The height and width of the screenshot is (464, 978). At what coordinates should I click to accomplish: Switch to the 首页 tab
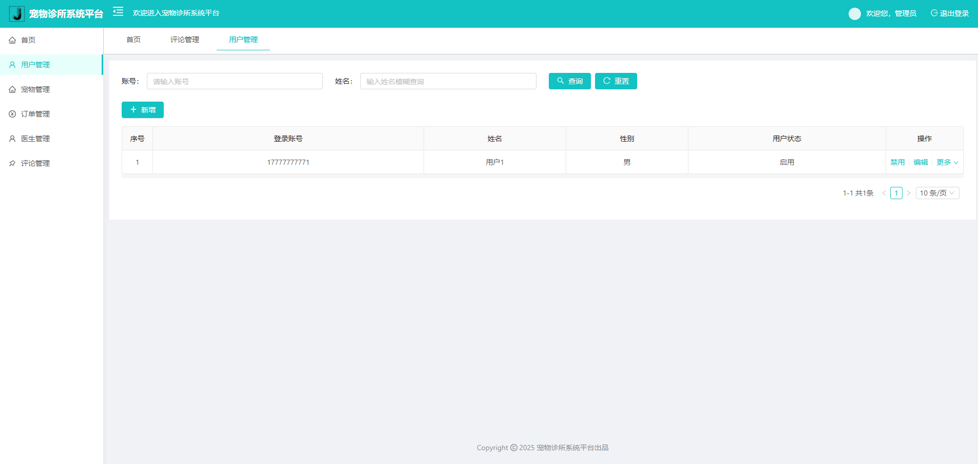pos(133,40)
